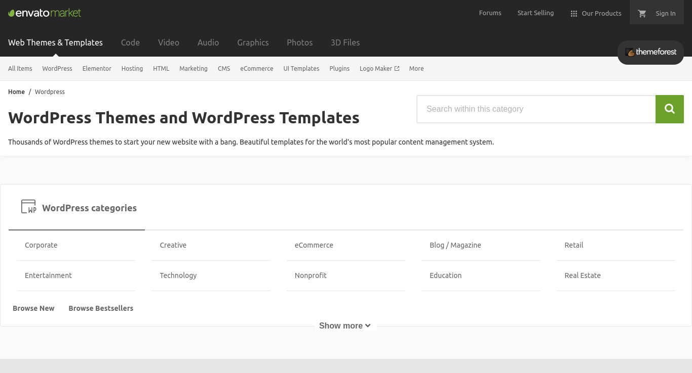Open the shopping cart icon
The height and width of the screenshot is (373, 692).
[x=642, y=14]
